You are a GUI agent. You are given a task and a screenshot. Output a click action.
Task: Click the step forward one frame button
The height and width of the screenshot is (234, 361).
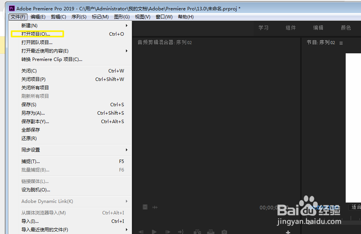tap(168, 232)
